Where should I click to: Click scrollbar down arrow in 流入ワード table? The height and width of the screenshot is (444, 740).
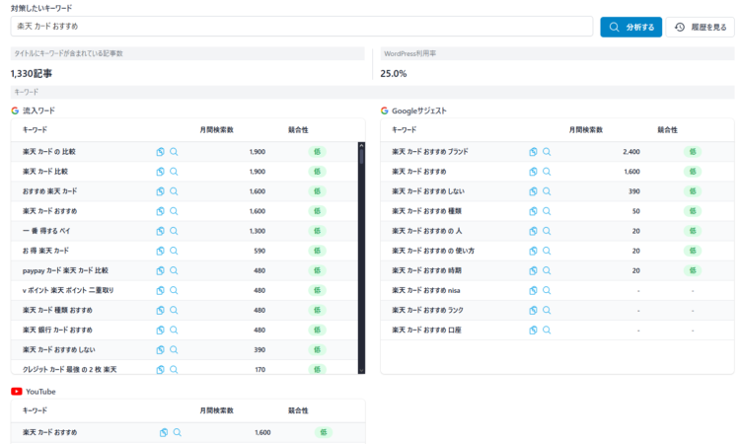[361, 371]
